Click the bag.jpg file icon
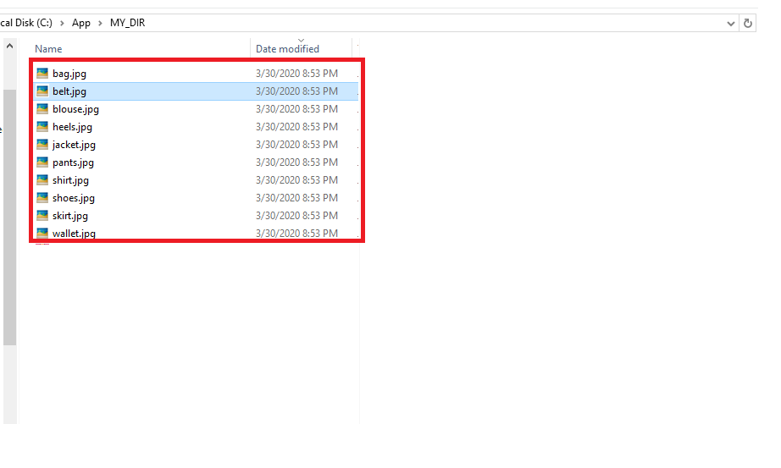The image size is (781, 468). coord(42,74)
